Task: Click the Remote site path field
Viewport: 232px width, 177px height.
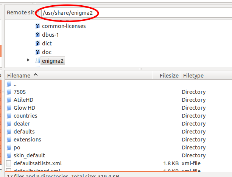Action: [x=136, y=13]
